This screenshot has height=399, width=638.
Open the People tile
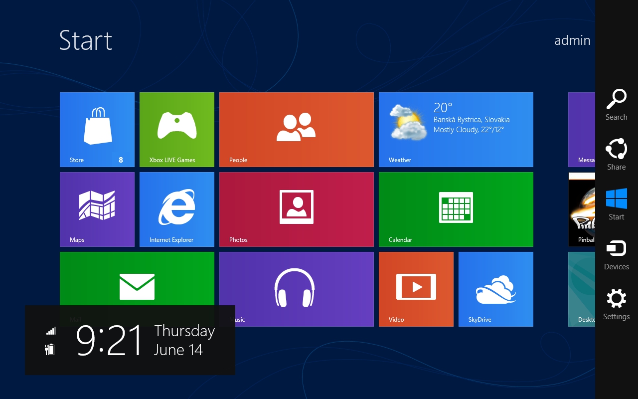pyautogui.click(x=297, y=130)
